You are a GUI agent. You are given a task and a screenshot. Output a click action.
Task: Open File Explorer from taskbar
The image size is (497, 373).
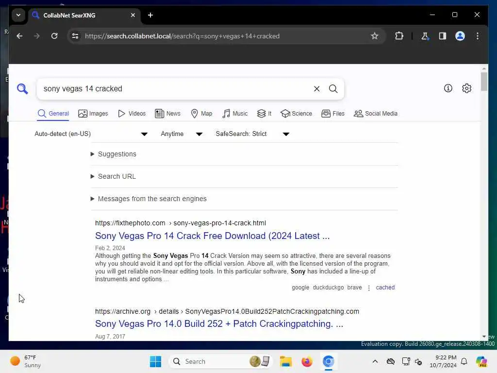[x=285, y=361]
